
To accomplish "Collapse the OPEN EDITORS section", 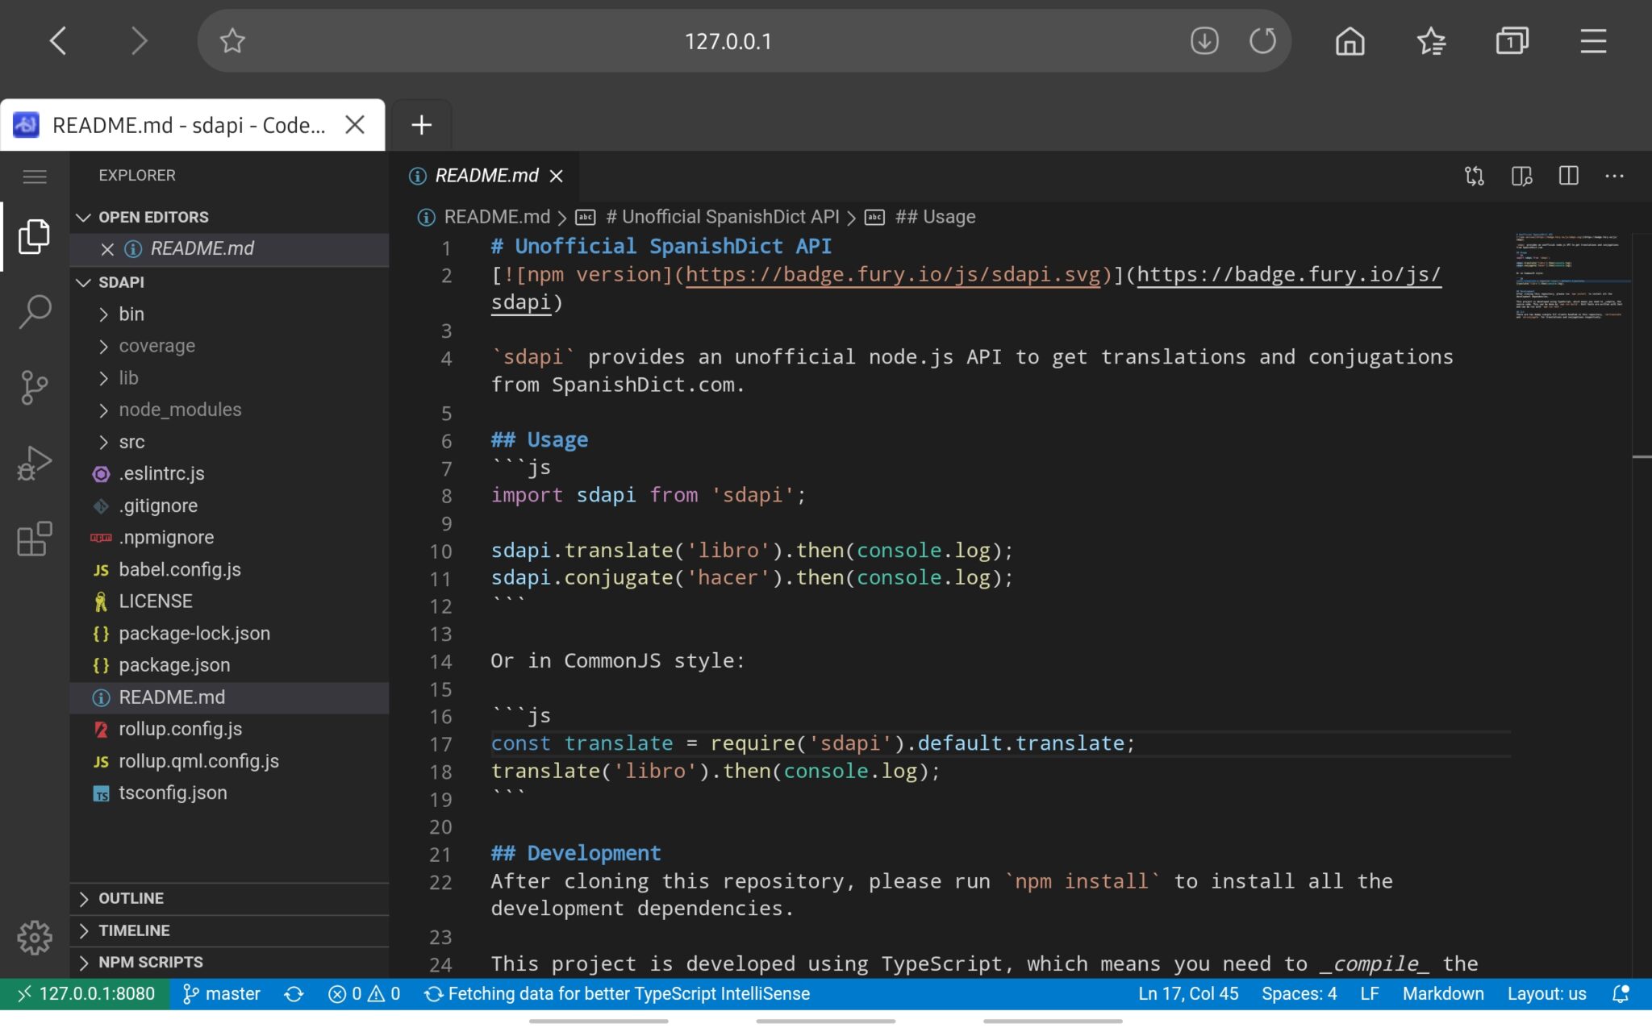I will tap(152, 217).
